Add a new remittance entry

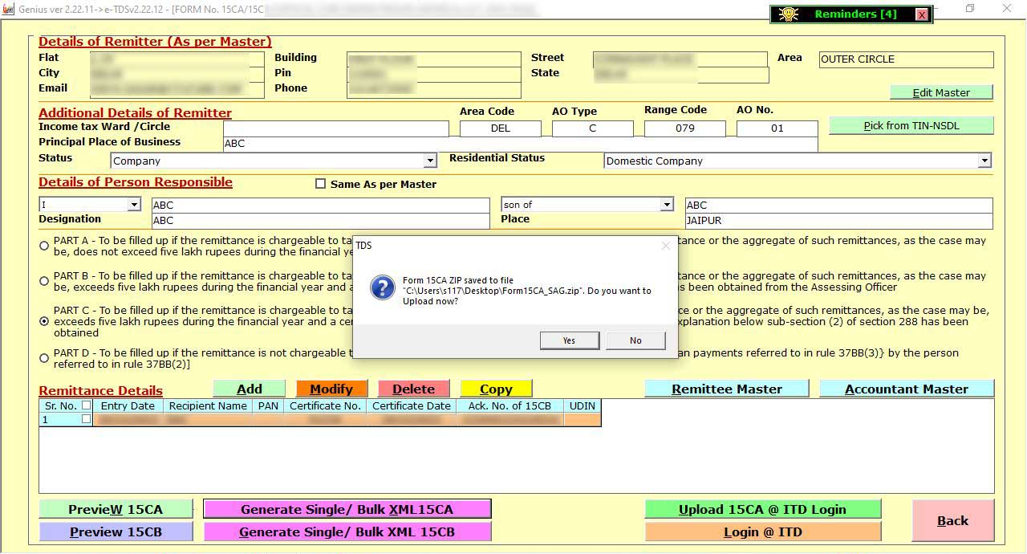(249, 388)
